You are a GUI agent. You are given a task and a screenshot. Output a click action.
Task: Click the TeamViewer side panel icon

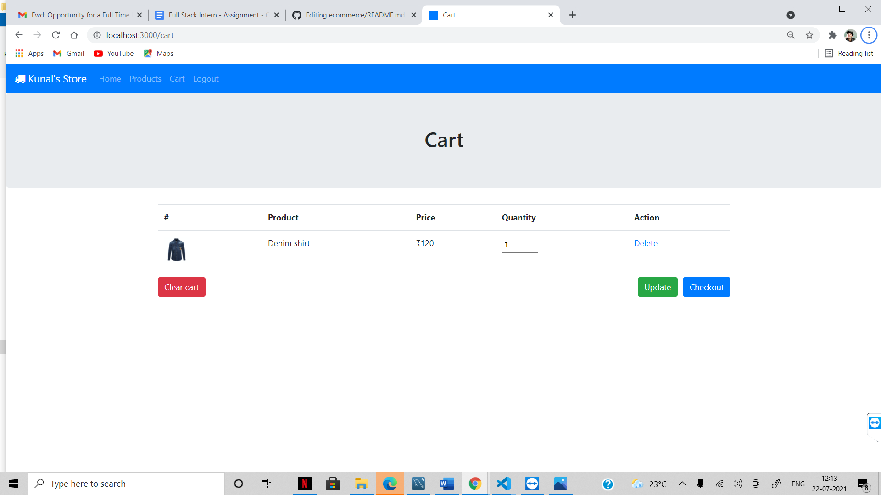(875, 423)
